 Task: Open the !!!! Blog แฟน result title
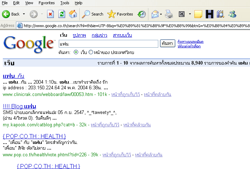click(x=19, y=106)
